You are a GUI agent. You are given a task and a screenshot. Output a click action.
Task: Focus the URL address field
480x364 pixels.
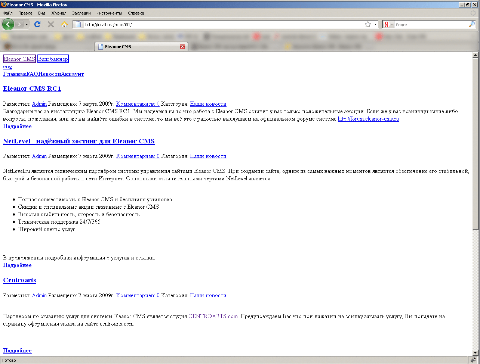pyautogui.click(x=224, y=24)
